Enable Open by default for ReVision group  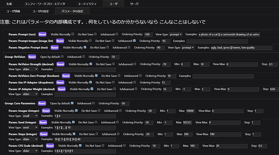[62, 57]
